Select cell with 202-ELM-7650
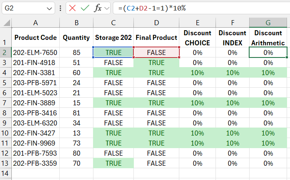This screenshot has height=180, width=290. point(35,52)
